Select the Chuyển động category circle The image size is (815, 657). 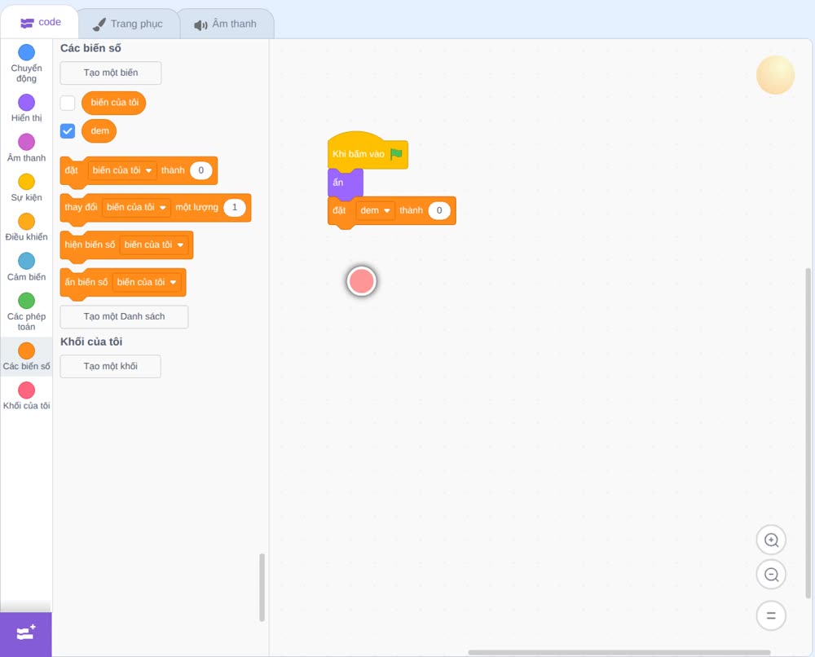[27, 52]
